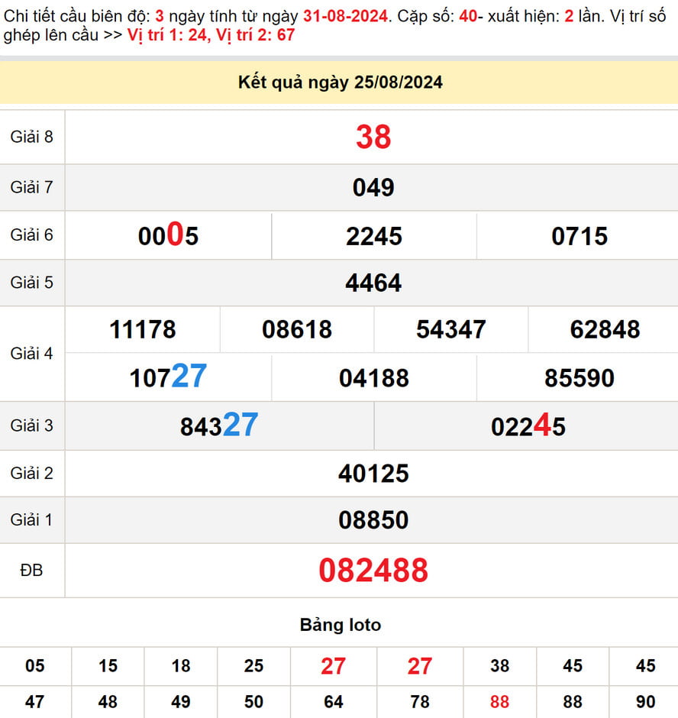Click the 'Giải 3' row label

[31, 425]
